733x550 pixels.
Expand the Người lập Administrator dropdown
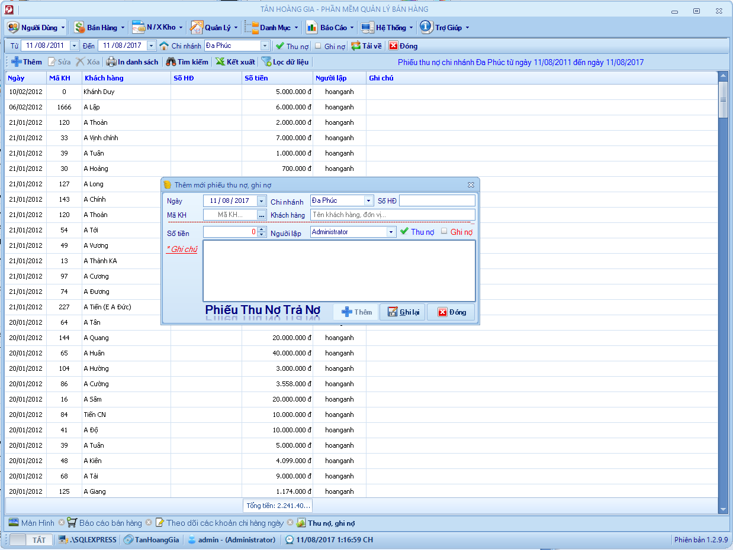click(x=391, y=232)
